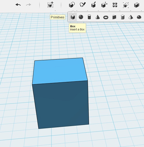The height and width of the screenshot is (147, 144).
Task: Select the Transform tool icon
Action: click(50, 5)
